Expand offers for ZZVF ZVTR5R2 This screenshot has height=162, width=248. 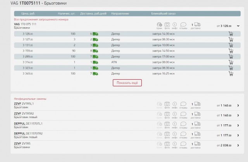(238, 115)
